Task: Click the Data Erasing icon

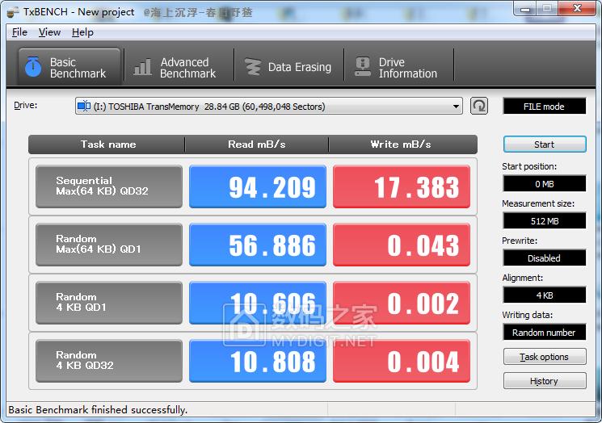Action: (x=253, y=68)
